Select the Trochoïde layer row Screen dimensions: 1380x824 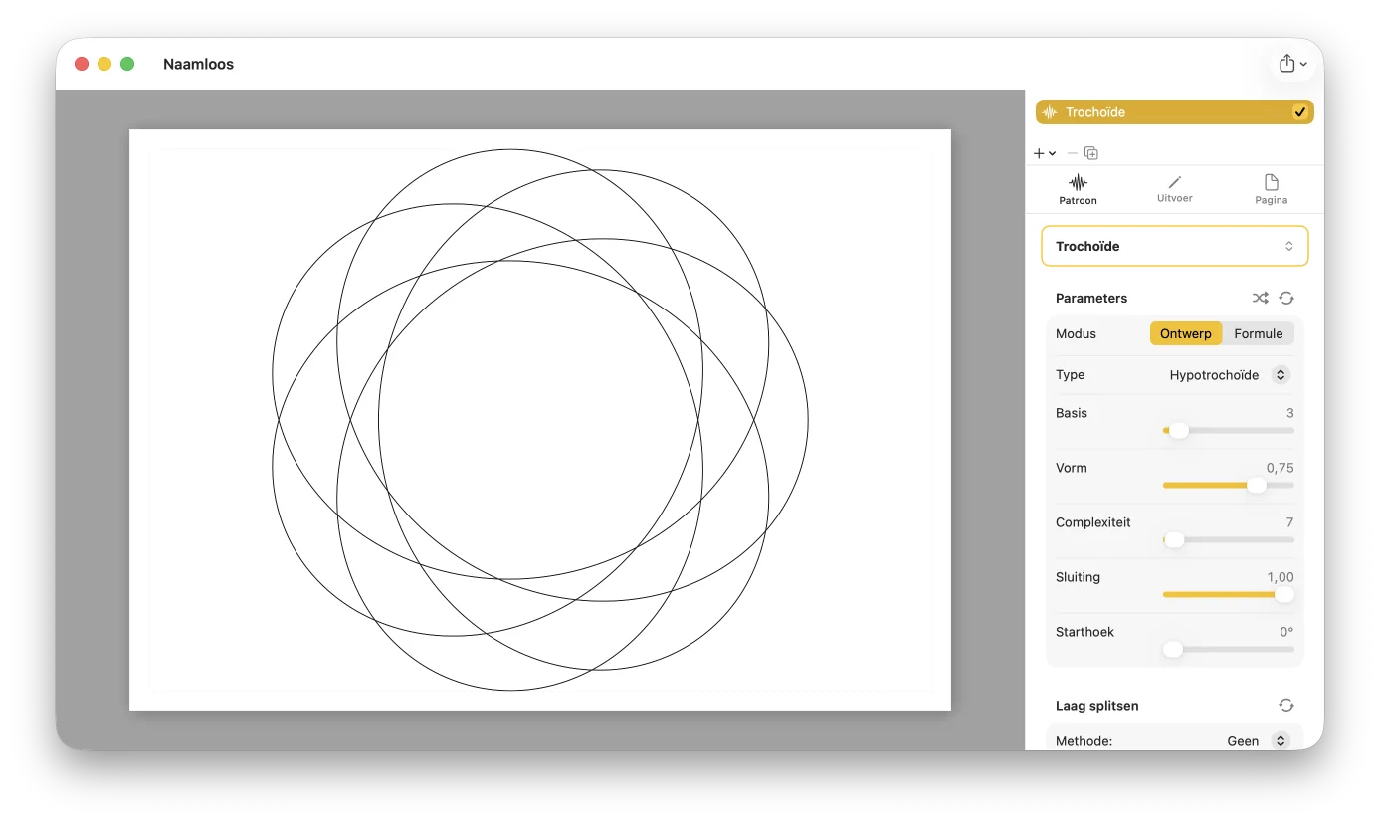[1175, 112]
